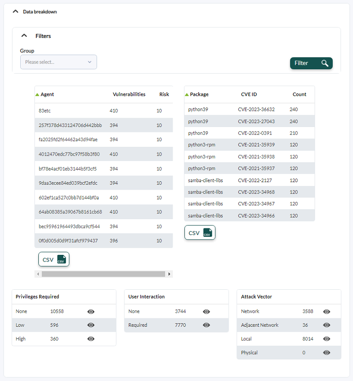The width and height of the screenshot is (353, 381).
Task: Export package table as CSV
Action: tap(200, 232)
